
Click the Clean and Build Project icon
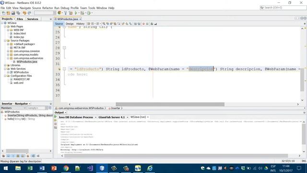click(71, 13)
